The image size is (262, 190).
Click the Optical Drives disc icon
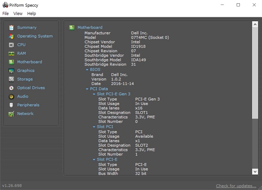click(11, 88)
